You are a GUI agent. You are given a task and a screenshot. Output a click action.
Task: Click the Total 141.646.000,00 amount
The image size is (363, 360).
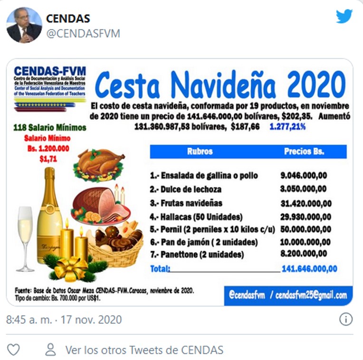pyautogui.click(x=309, y=268)
